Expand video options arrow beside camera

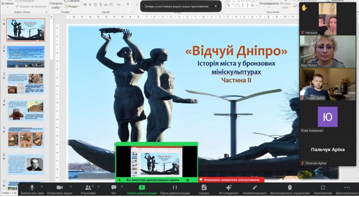(70, 186)
